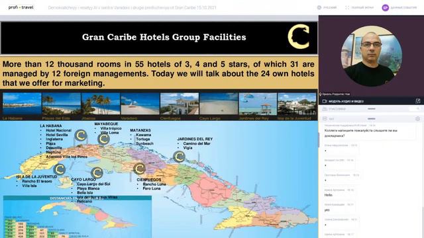This screenshot has height=238, width=424.
Task: Choose the Русский language option
Action: pyautogui.click(x=330, y=7)
